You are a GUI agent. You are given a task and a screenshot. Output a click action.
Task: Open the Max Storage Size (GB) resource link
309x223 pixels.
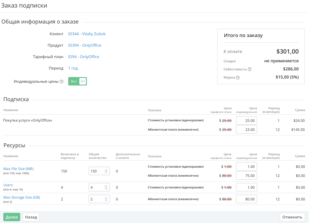(x=22, y=197)
